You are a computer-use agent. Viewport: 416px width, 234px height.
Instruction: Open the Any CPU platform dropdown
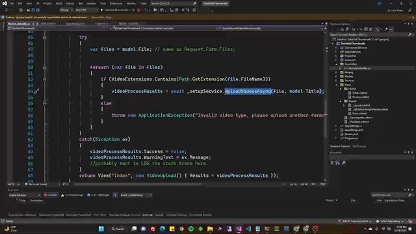tap(86, 10)
